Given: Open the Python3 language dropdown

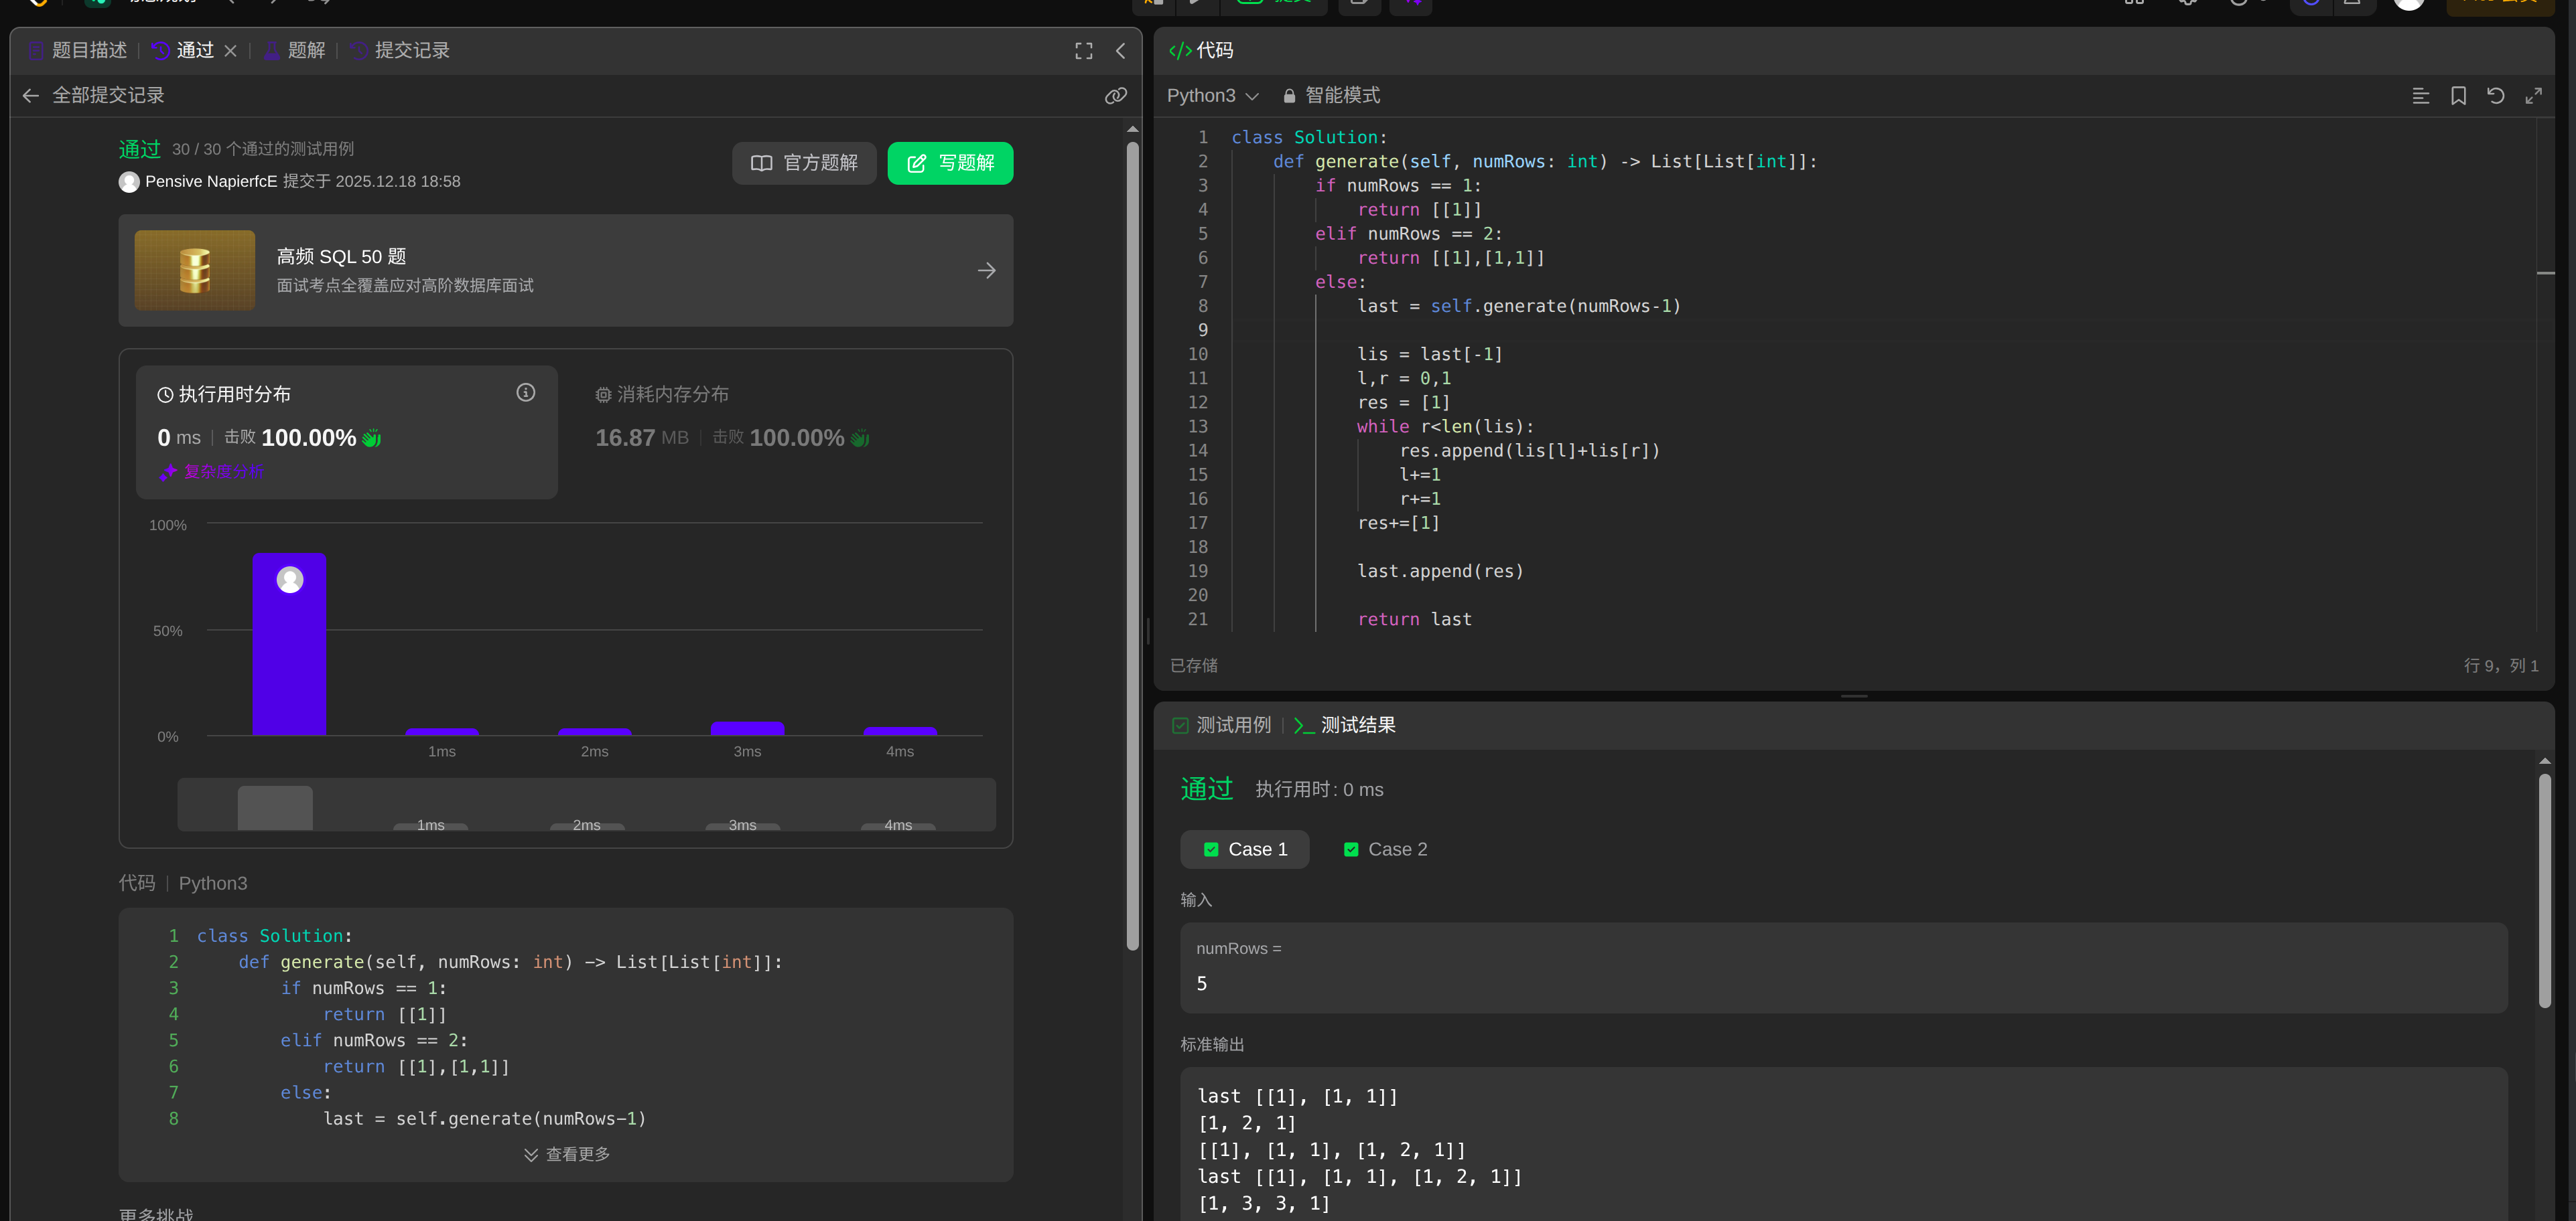Looking at the screenshot, I should [x=1212, y=96].
